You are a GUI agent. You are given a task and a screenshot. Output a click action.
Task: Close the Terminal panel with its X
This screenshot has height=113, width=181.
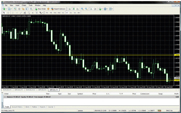2,92
